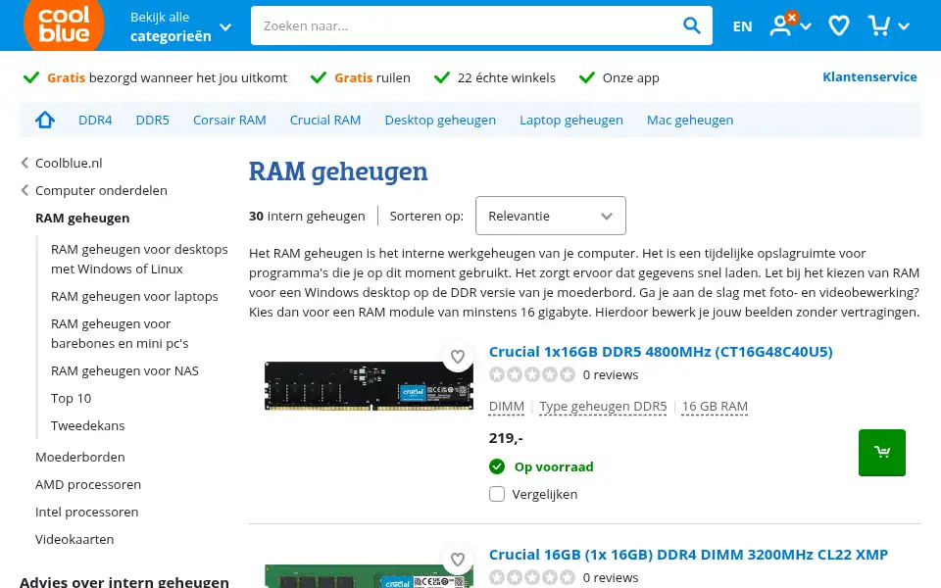
Task: Click 22 échte winkels text
Action: click(x=506, y=78)
